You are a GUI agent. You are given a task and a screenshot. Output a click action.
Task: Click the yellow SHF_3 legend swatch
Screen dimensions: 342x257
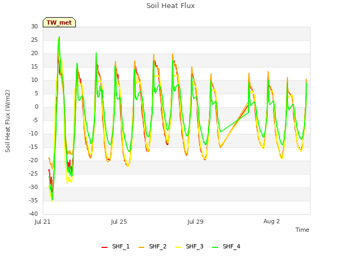pos(178,247)
